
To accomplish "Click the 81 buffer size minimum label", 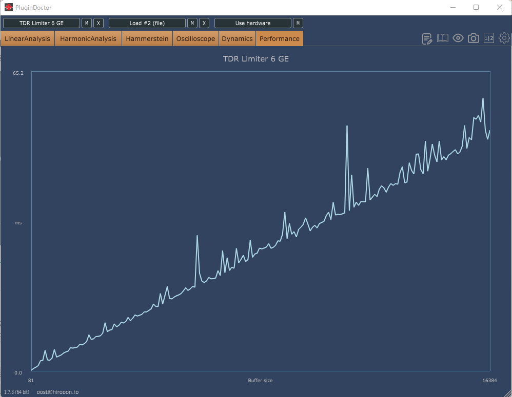I will pos(31,381).
